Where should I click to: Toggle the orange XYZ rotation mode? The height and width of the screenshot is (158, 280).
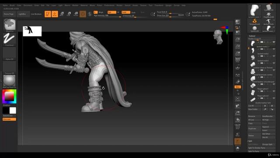pos(238,87)
